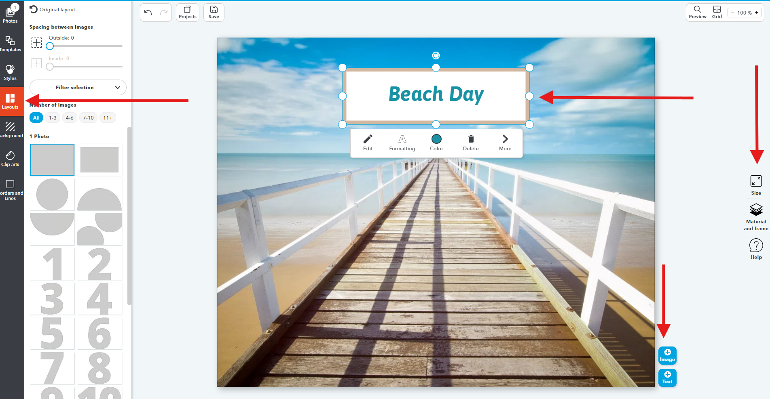Choose the number 3 shaped layout

[x=52, y=298]
